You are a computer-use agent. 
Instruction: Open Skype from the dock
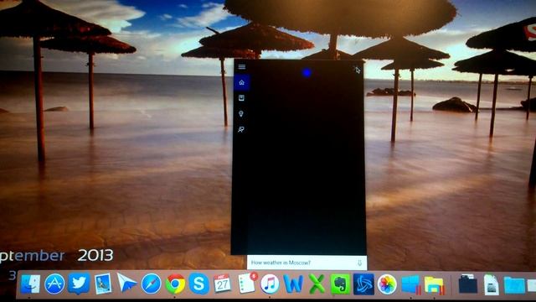click(x=199, y=284)
